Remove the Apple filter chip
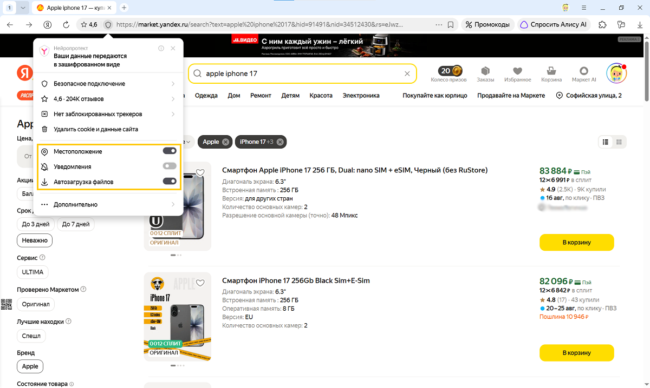 pos(226,142)
